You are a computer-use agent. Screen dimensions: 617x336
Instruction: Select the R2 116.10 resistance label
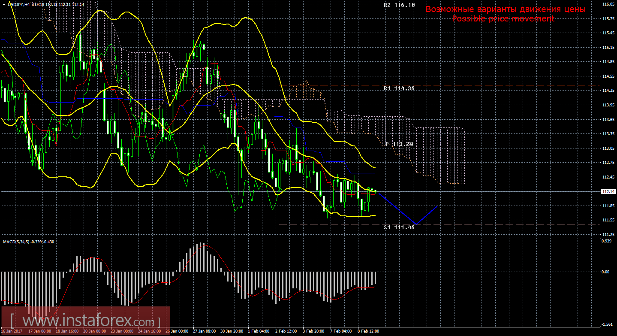click(x=399, y=5)
